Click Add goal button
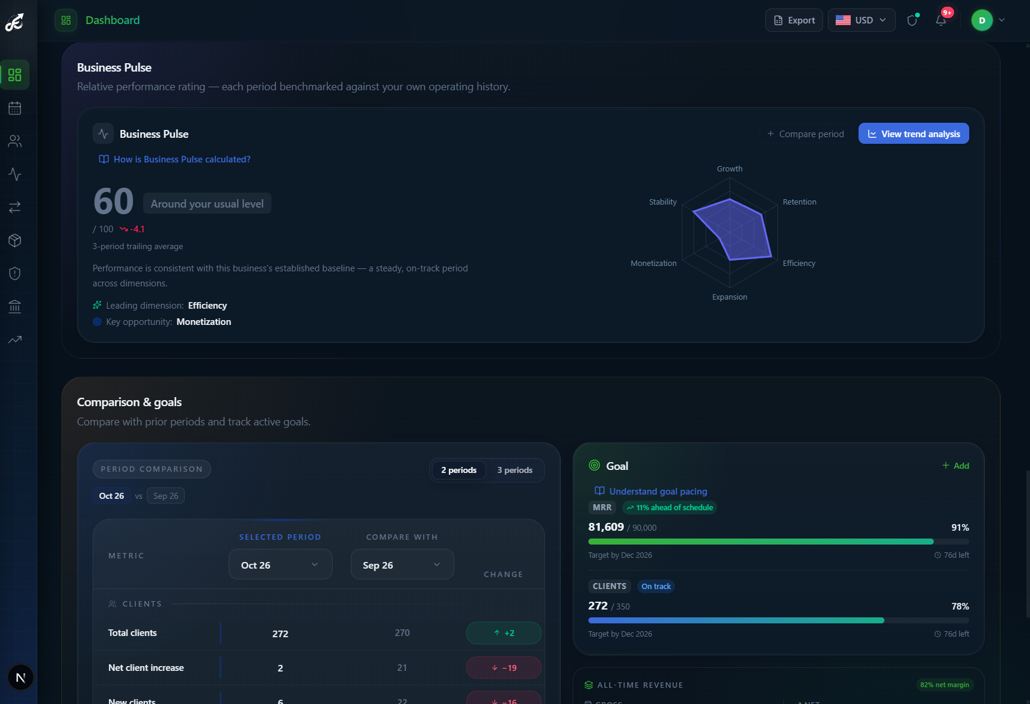The image size is (1030, 704). click(x=956, y=466)
